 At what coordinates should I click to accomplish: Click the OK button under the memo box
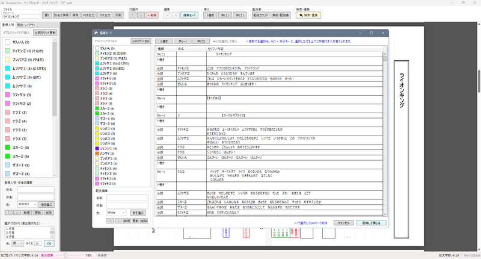49,243
